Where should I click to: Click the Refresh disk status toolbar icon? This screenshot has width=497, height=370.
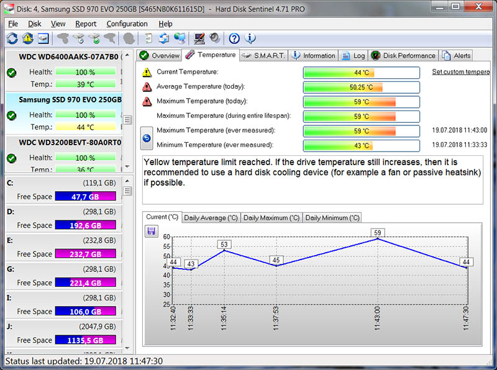12,38
